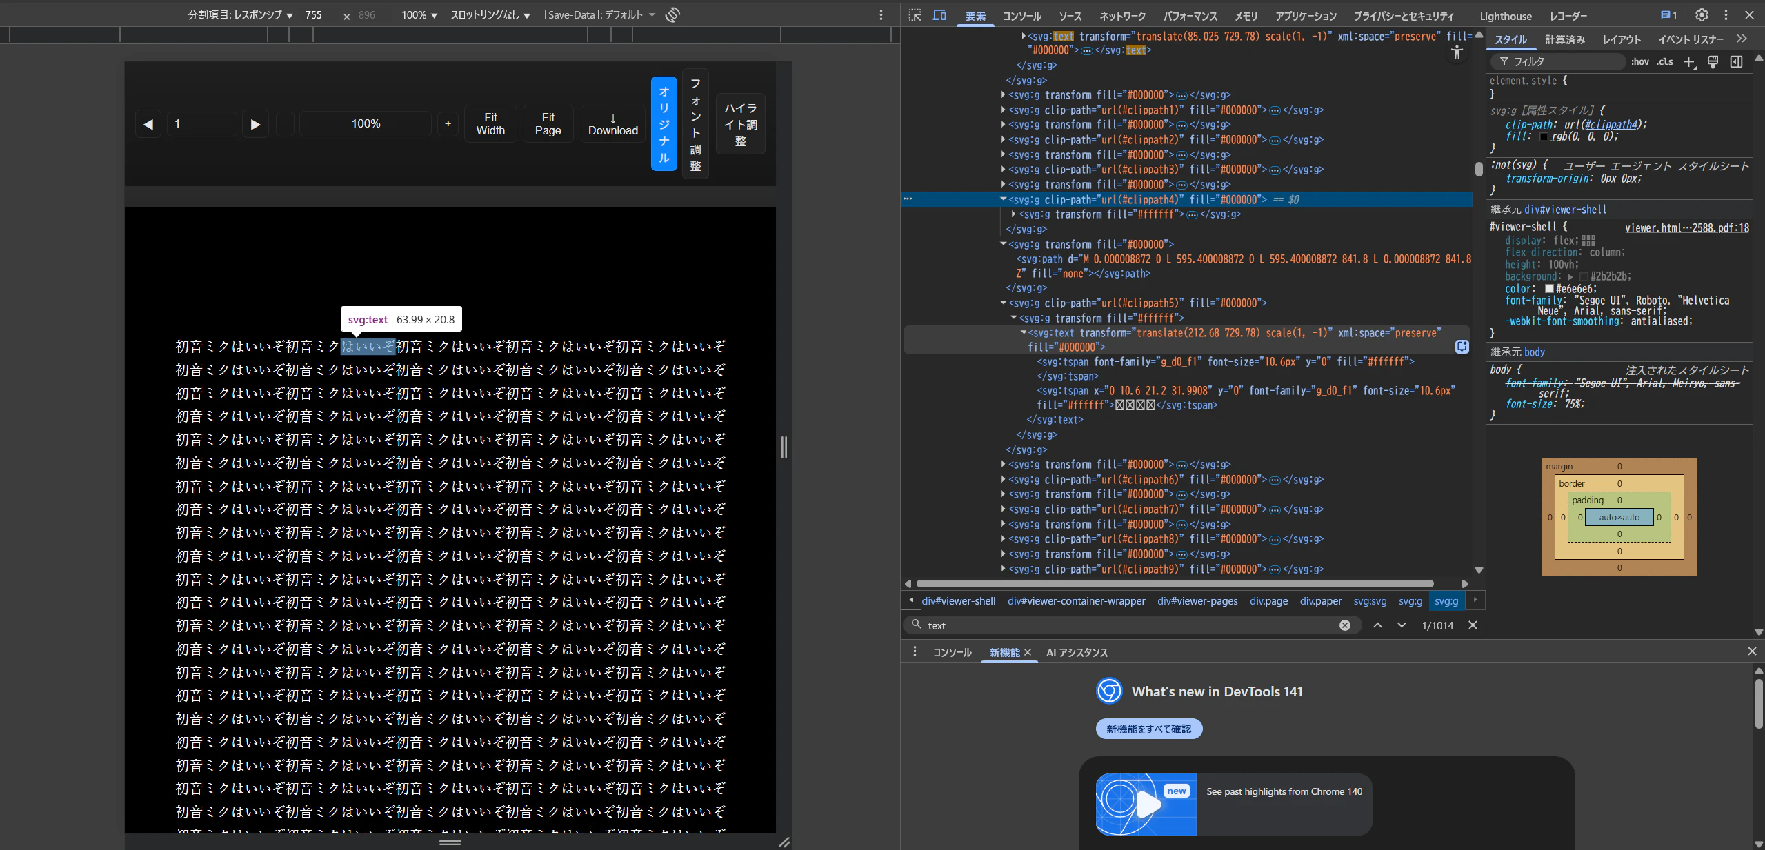Expand the clippath9 svg:g node
This screenshot has width=1765, height=850.
pyautogui.click(x=1004, y=569)
